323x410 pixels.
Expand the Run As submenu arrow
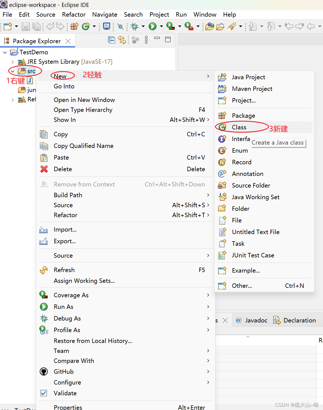(x=208, y=307)
